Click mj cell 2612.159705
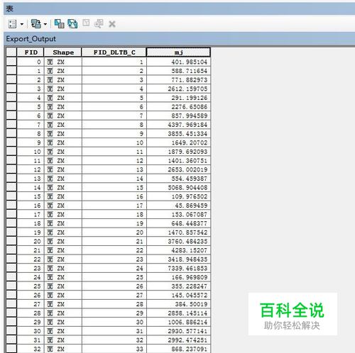The height and width of the screenshot is (353, 355). (x=178, y=89)
